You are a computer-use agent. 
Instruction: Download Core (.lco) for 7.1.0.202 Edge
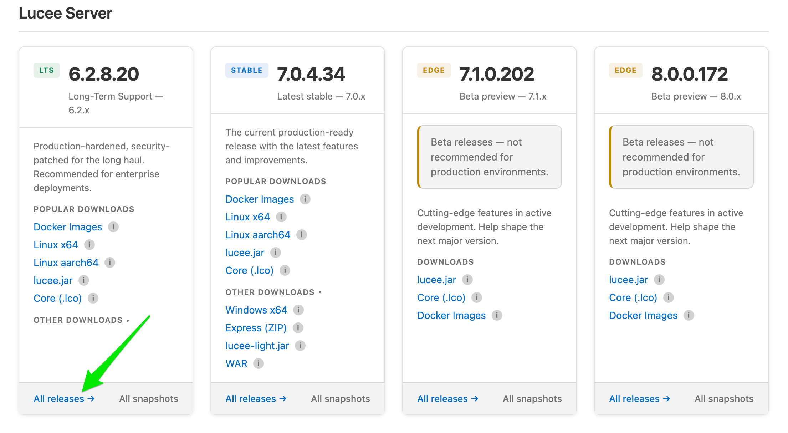[x=441, y=297]
